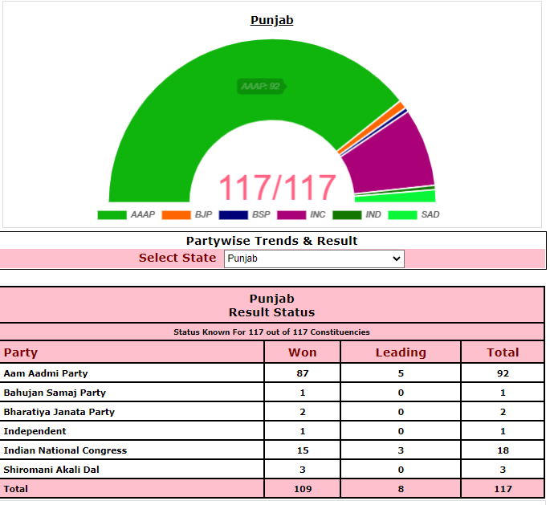
Task: Toggle the SAD bright green legend swatch
Action: click(x=402, y=215)
